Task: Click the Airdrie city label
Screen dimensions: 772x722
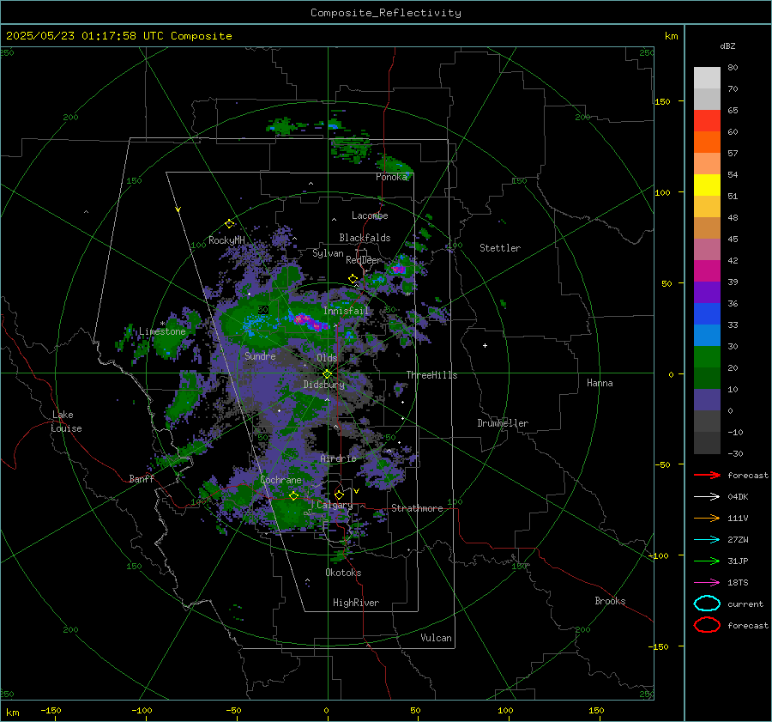Action: pyautogui.click(x=338, y=458)
